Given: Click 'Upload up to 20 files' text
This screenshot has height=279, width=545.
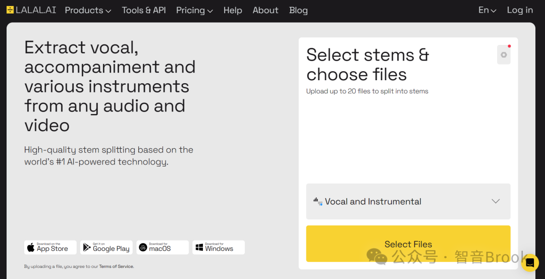Looking at the screenshot, I should 367,91.
